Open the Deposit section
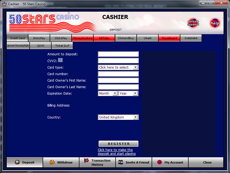Screen dimensions: 230x173 coord(25,162)
